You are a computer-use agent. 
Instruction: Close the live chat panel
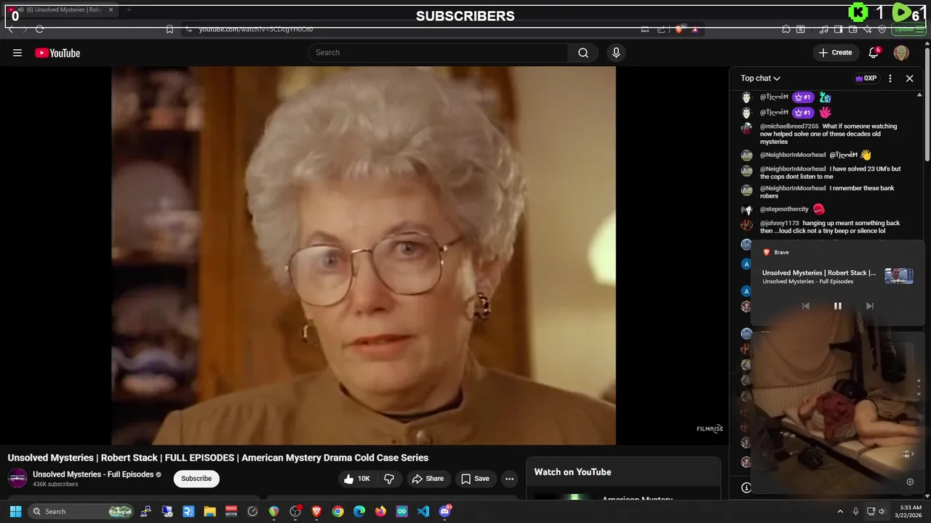click(x=909, y=78)
